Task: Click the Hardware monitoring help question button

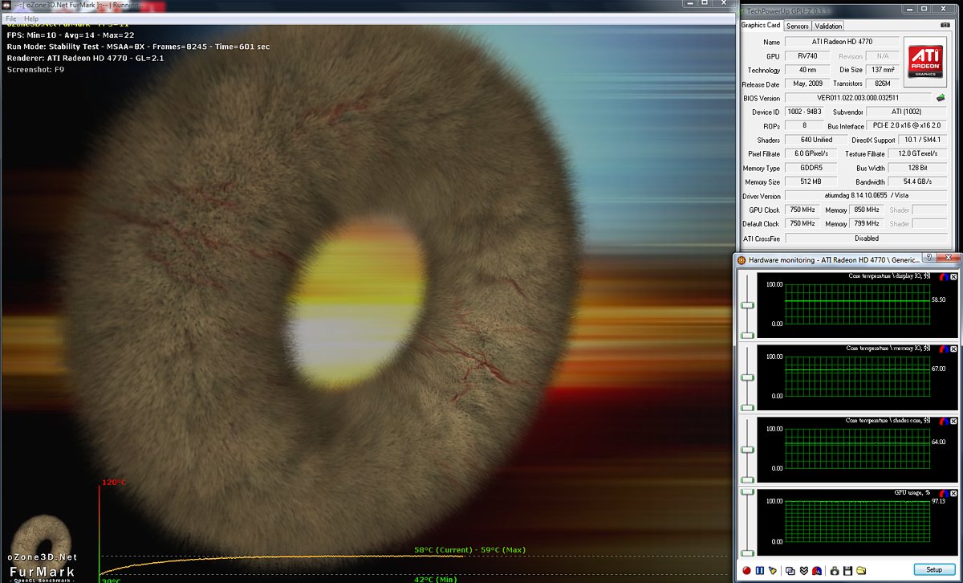Action: pos(928,259)
